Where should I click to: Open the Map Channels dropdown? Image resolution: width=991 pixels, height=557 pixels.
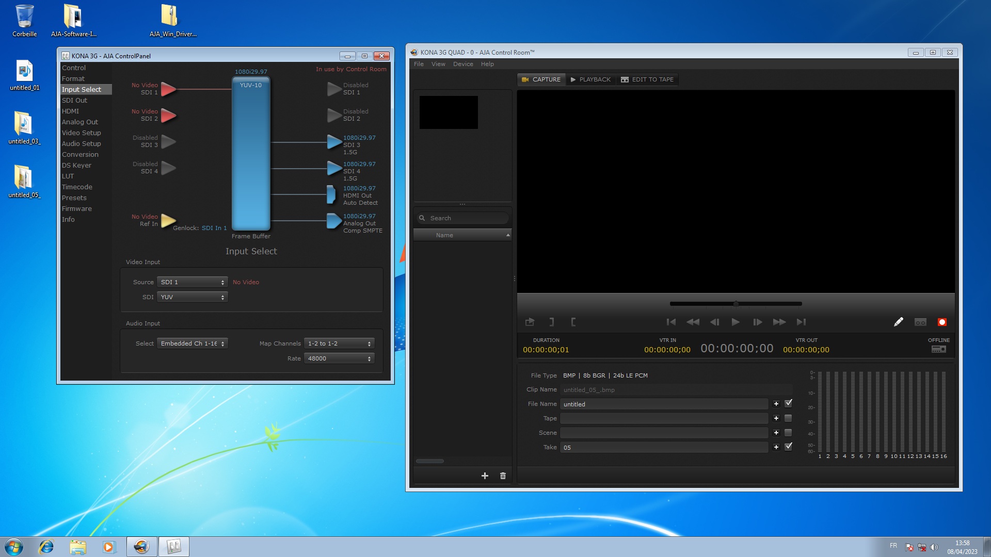coord(339,343)
